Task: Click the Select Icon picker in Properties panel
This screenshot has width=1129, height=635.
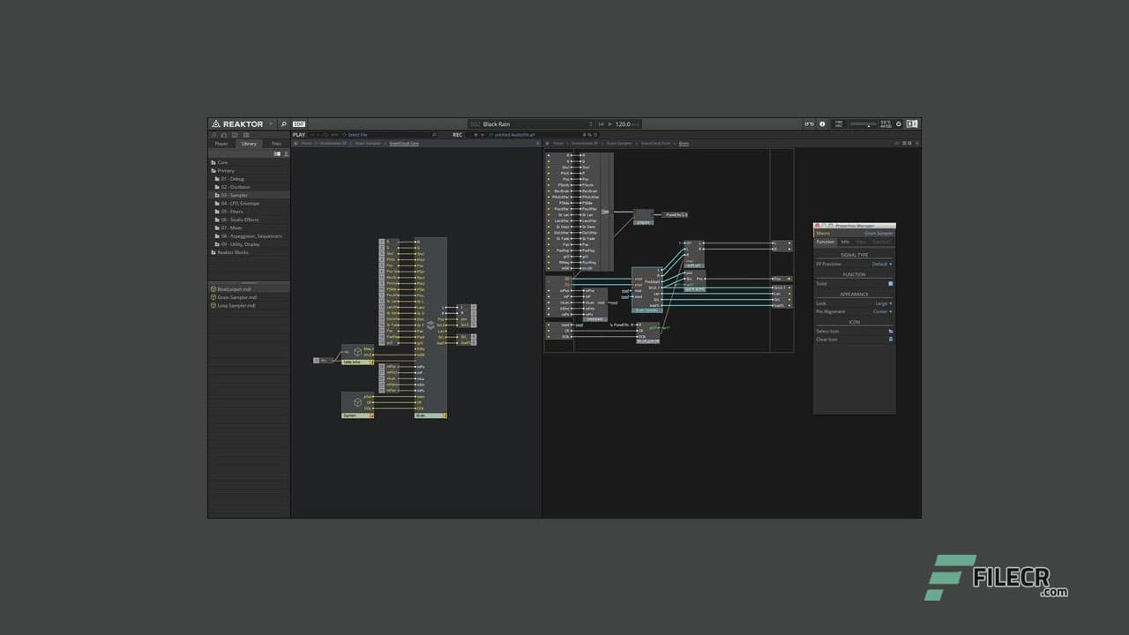Action: (889, 331)
